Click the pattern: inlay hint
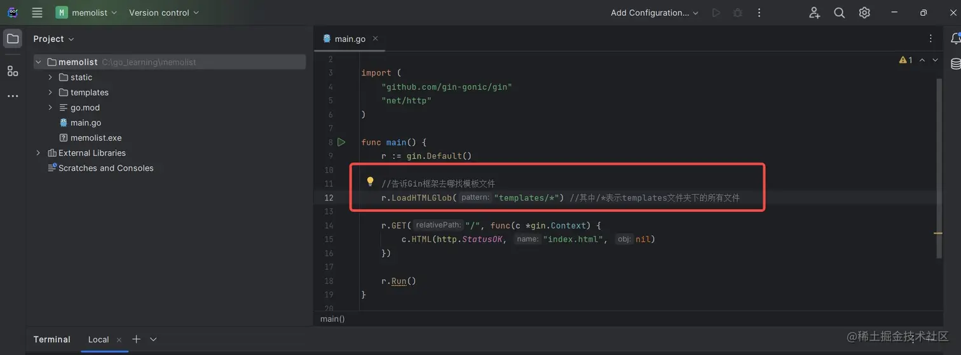This screenshot has height=355, width=961. click(475, 198)
